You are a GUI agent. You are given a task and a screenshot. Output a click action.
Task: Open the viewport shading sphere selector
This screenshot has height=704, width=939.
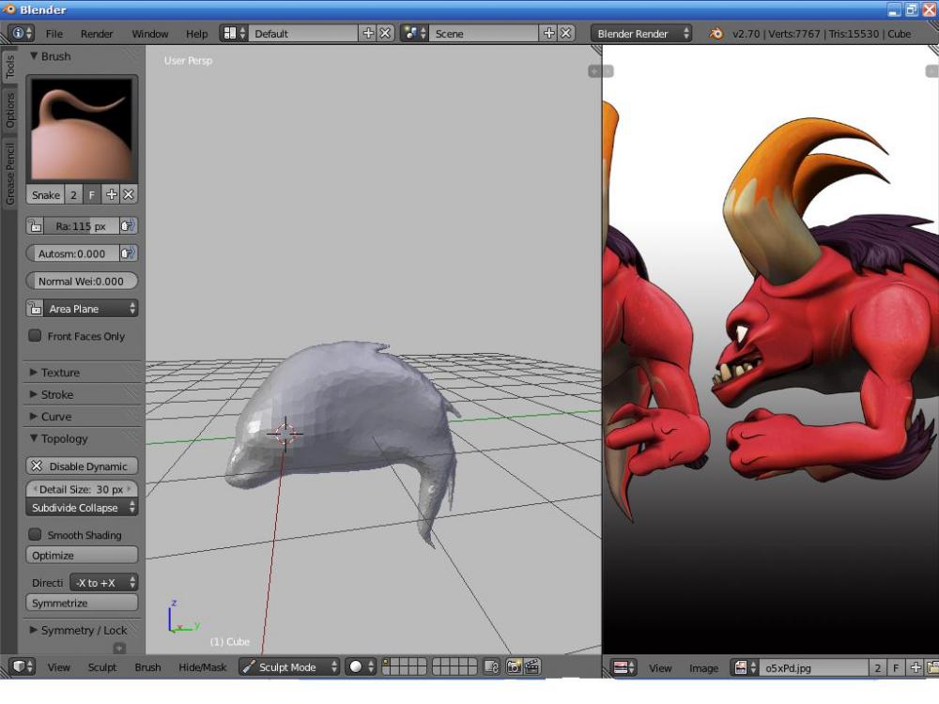361,667
